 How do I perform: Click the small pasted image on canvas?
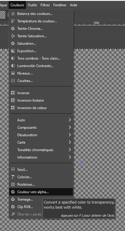tap(82, 163)
